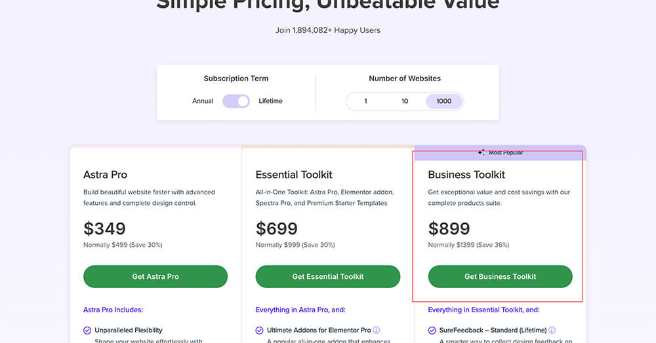Click the Business Toolkit plan heading

point(466,175)
